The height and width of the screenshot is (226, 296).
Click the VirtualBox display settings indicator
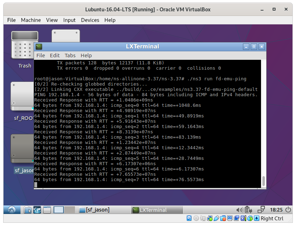[230, 218]
